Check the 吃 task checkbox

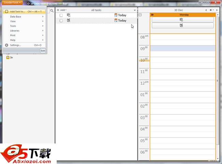click(x=61, y=15)
